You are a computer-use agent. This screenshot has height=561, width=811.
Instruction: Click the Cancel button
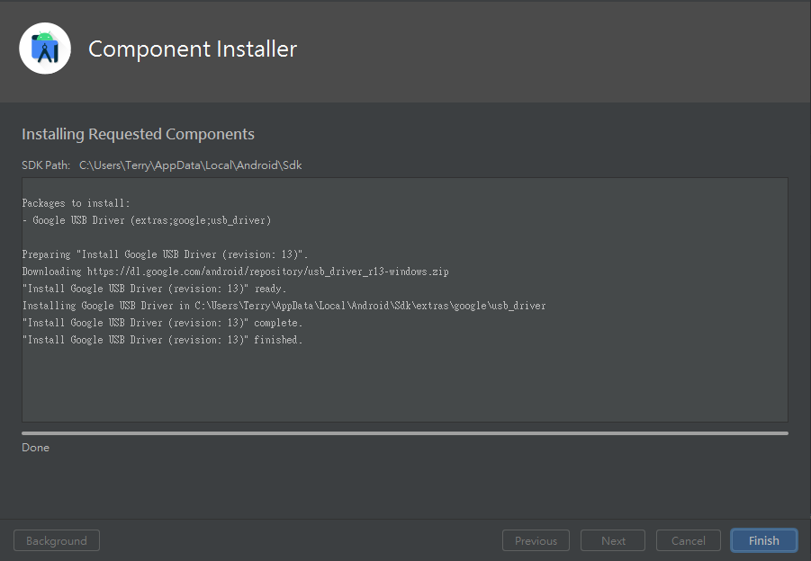[688, 540]
